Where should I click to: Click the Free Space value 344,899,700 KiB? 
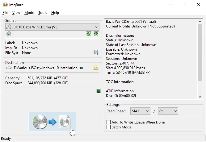pyautogui.click(x=40, y=83)
